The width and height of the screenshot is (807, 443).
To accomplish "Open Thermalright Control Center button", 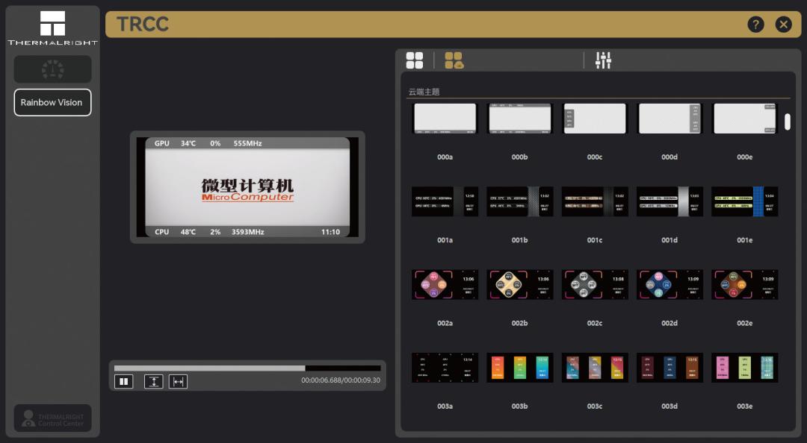I will tap(52, 418).
